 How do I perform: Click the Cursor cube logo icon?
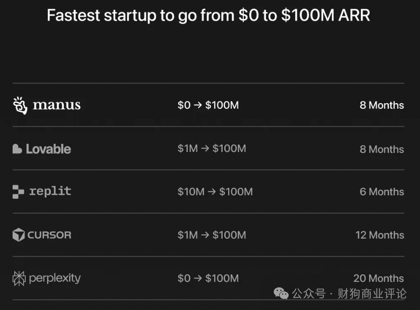[x=19, y=235]
